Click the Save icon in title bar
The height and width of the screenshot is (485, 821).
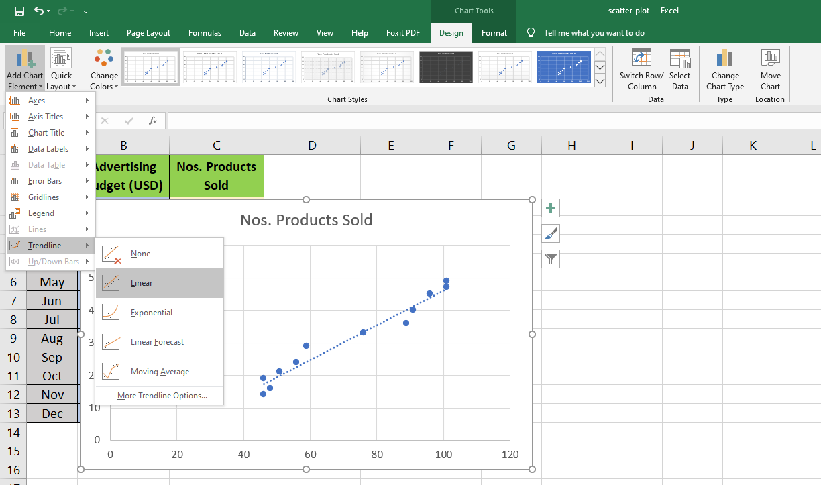tap(19, 11)
